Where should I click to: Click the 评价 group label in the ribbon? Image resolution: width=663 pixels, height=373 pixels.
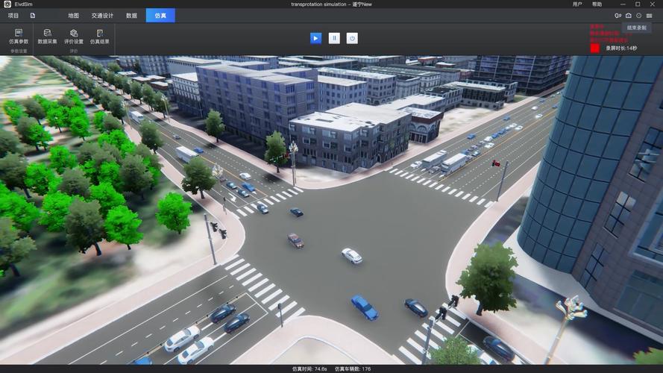pos(74,51)
